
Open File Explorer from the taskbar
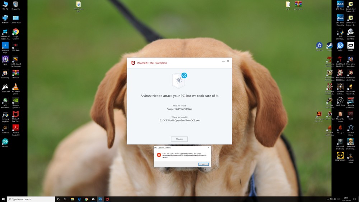tap(72, 199)
